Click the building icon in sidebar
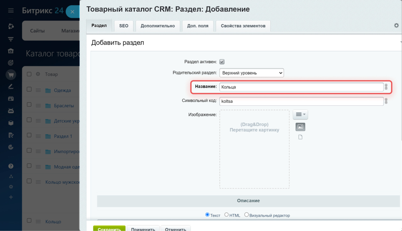Image resolution: width=402 pixels, height=231 pixels. pyautogui.click(x=11, y=51)
